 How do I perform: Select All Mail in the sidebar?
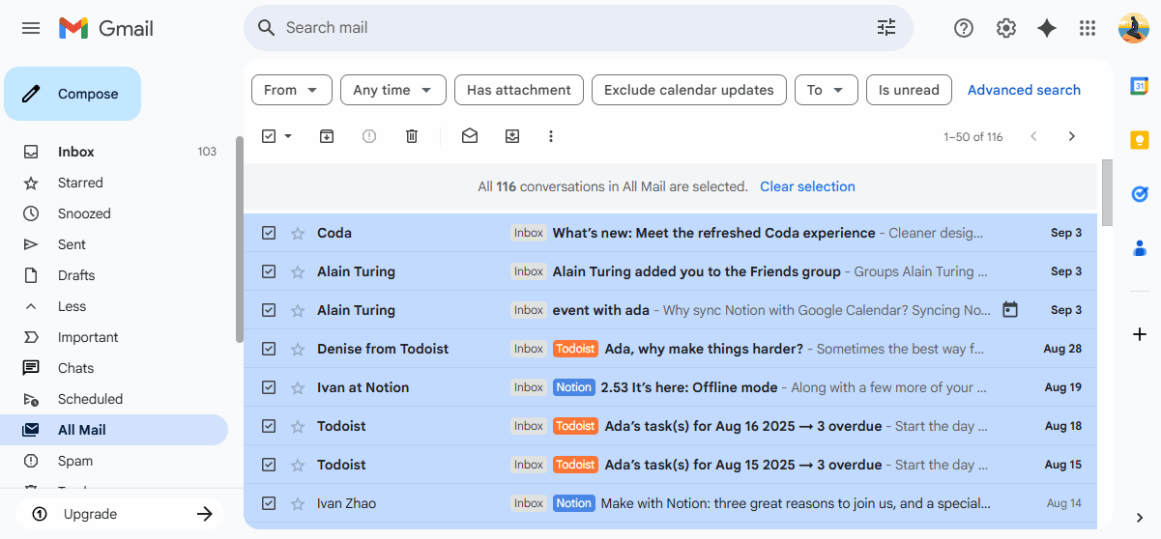(x=116, y=430)
